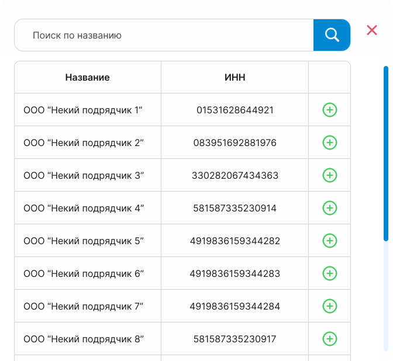This screenshot has width=393, height=361.
Task: Add 'Некий подрядчик 5' with plus icon
Action: pos(330,241)
